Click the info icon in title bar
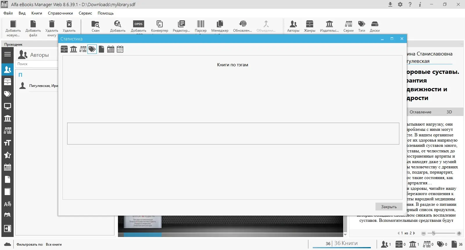 pos(420,4)
